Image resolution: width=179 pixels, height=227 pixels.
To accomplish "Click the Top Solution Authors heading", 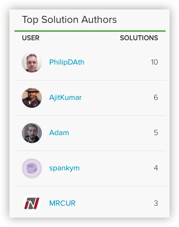I will point(70,20).
